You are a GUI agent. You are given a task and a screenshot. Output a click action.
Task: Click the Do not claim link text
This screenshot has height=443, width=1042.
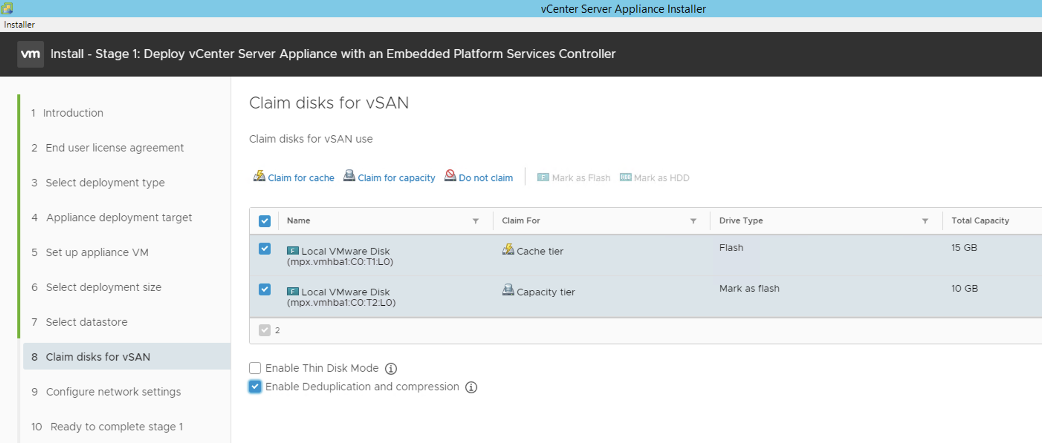(x=486, y=178)
